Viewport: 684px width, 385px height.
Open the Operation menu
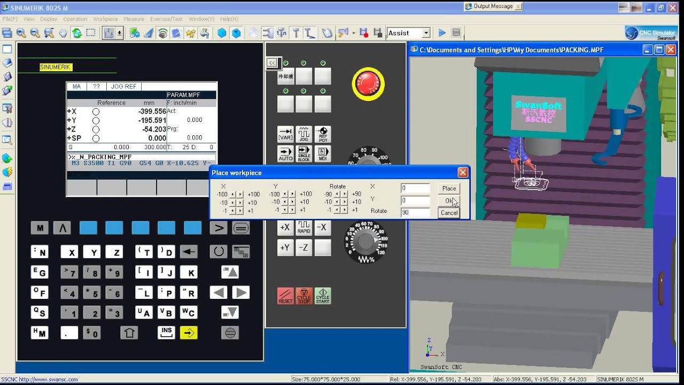[x=75, y=19]
